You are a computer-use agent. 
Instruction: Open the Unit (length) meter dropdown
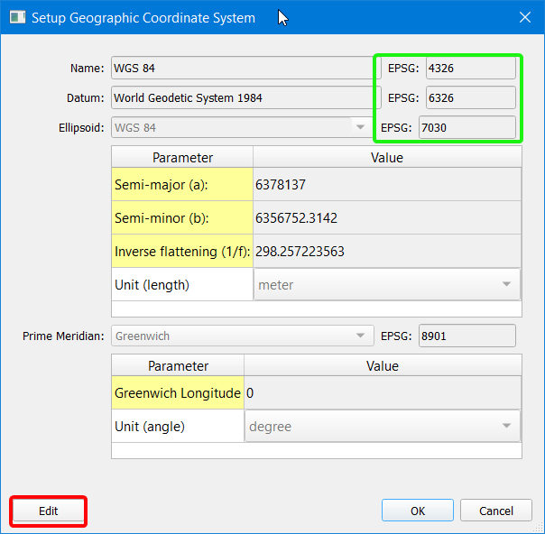tap(385, 285)
